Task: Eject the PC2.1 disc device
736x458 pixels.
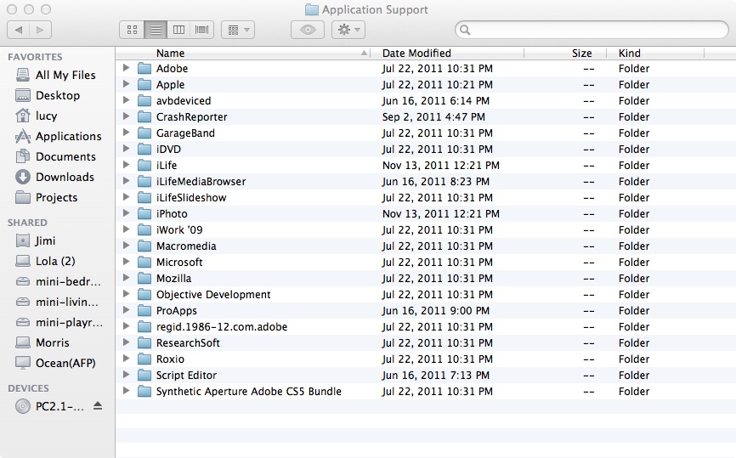Action: point(98,406)
